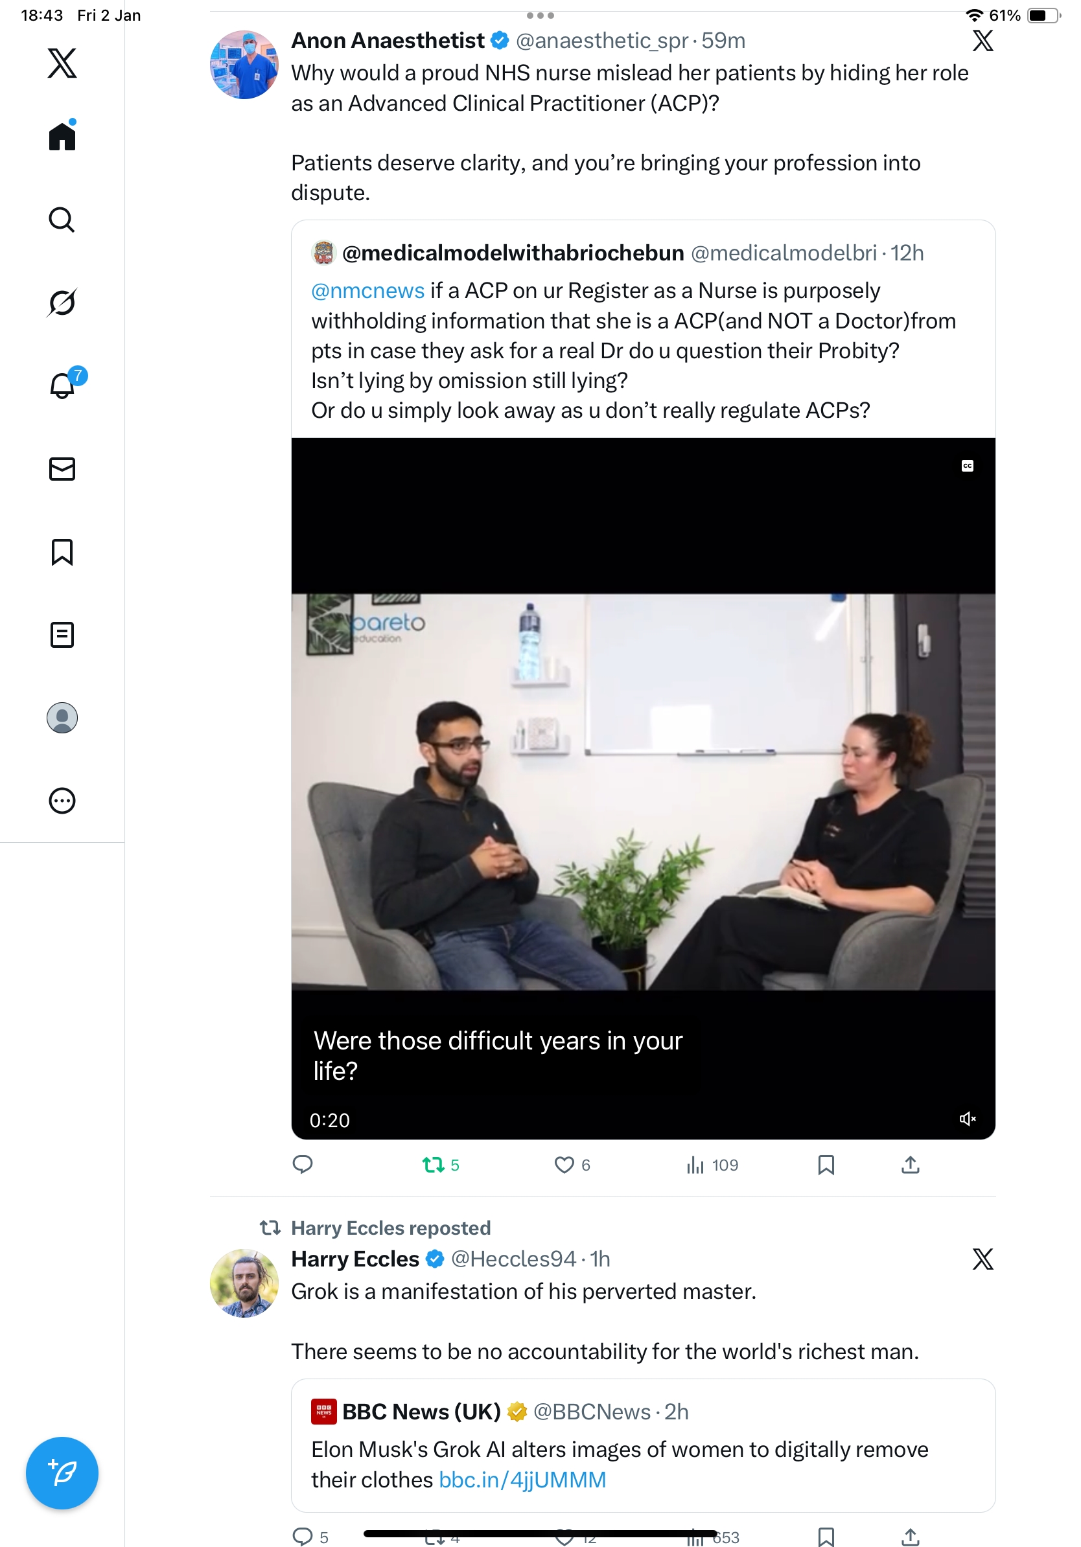The width and height of the screenshot is (1081, 1547).
Task: Open the more options circle in sidebar
Action: pyautogui.click(x=62, y=801)
